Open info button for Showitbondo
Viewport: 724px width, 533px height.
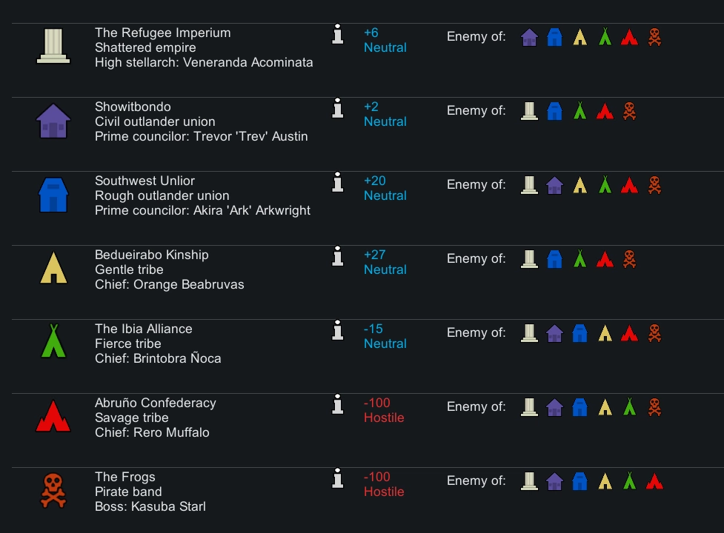click(338, 109)
